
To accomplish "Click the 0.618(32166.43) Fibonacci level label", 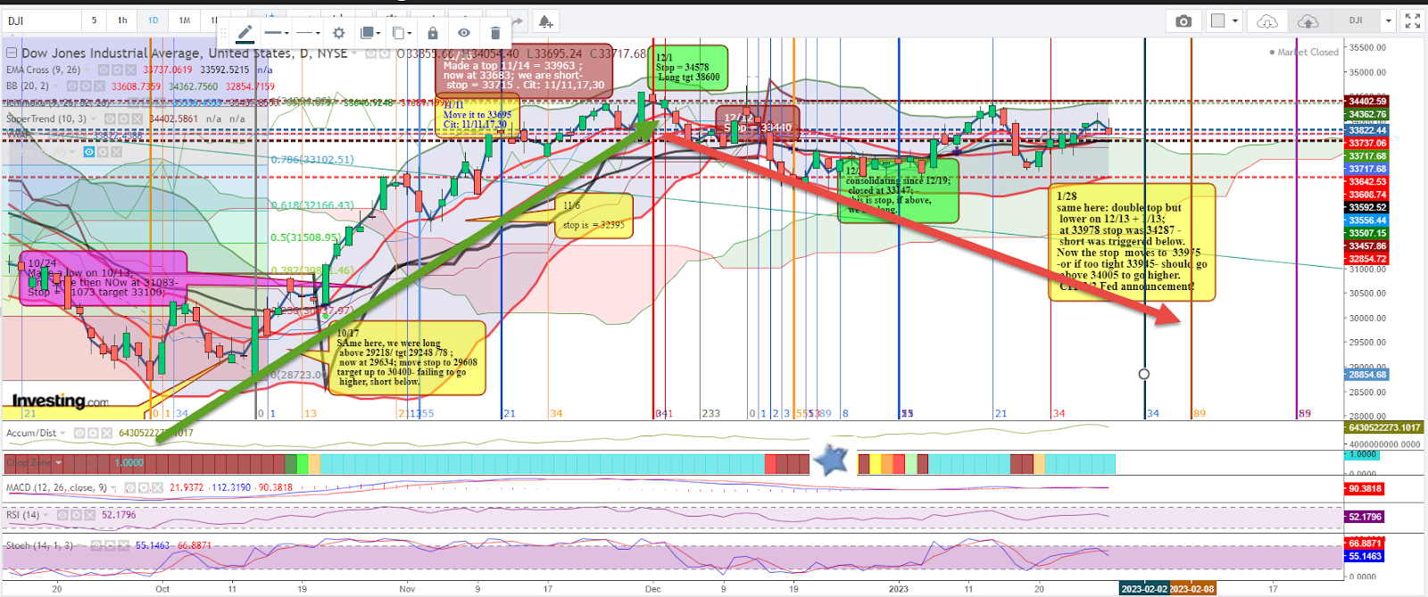I will click(x=312, y=205).
